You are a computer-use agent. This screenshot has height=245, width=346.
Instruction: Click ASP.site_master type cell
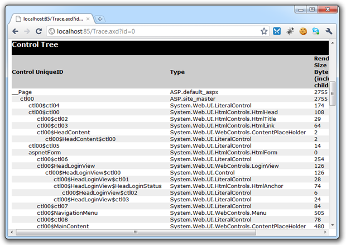point(193,99)
